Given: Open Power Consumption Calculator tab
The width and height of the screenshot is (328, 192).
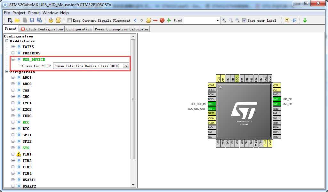Looking at the screenshot, I should [x=122, y=29].
